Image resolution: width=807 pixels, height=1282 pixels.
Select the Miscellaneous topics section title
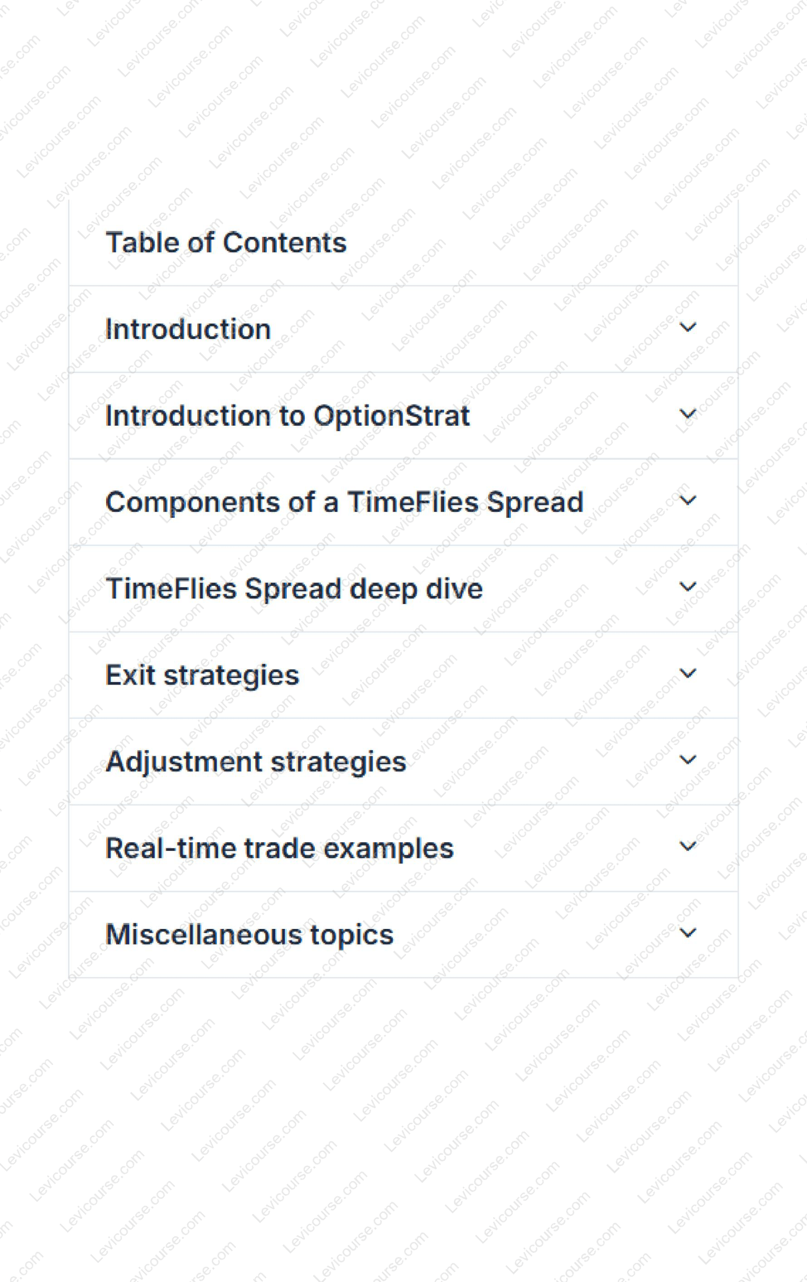[249, 935]
